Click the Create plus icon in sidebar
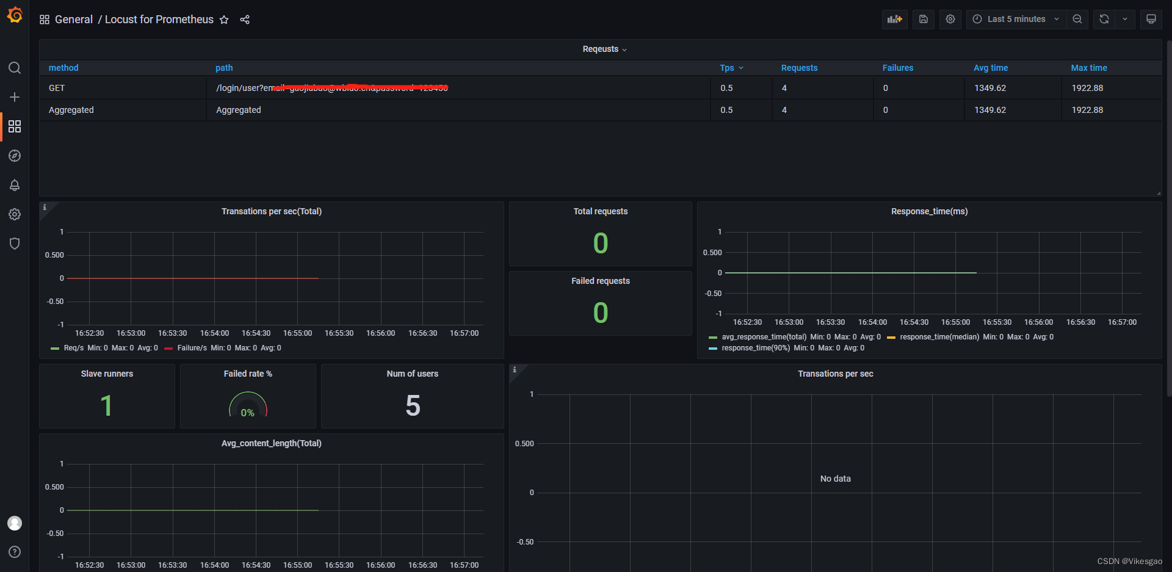This screenshot has height=572, width=1172. 15,97
